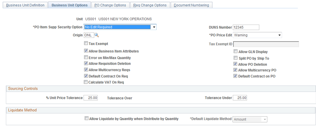Go to Req Change Options tab
The width and height of the screenshot is (316, 127).
150,5
